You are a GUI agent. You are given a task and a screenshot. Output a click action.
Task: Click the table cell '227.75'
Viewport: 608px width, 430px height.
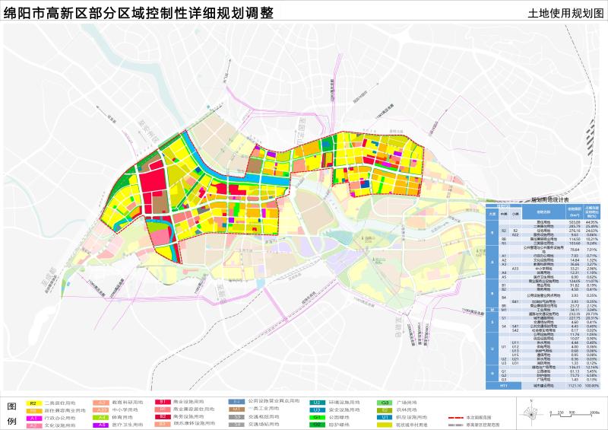click(575, 317)
